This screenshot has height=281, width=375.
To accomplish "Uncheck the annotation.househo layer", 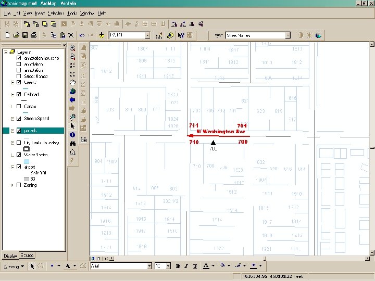I will pos(19,58).
